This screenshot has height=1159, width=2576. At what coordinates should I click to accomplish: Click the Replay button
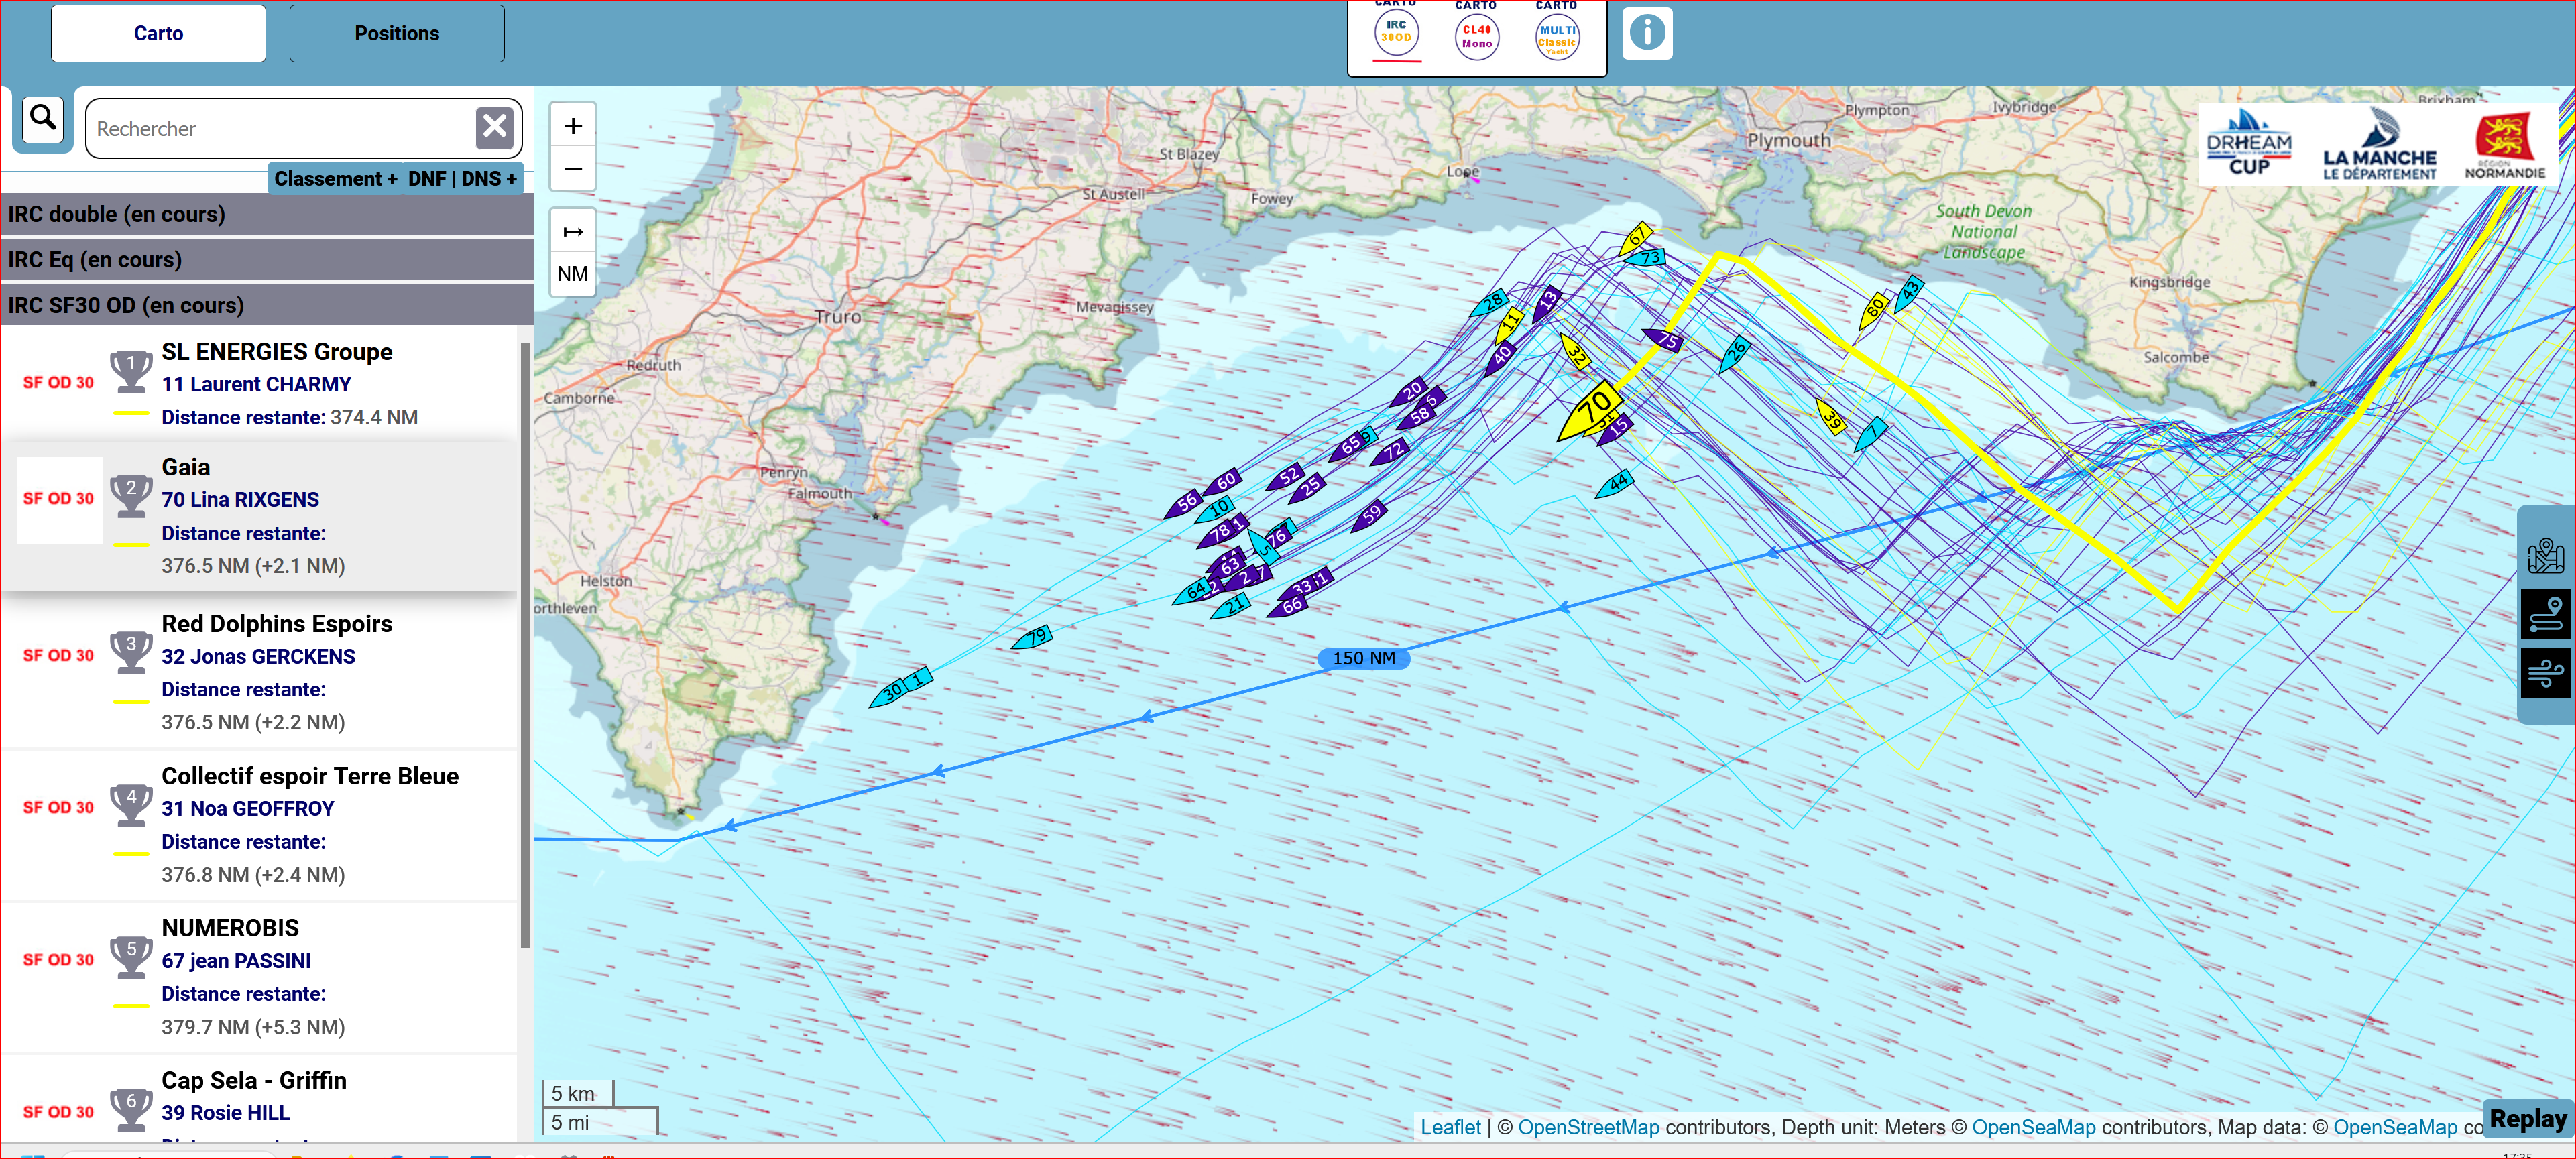coord(2528,1119)
